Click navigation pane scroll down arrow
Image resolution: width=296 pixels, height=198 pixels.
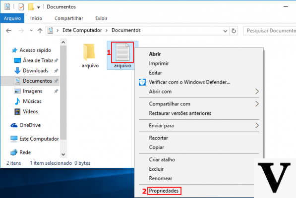click(x=63, y=154)
